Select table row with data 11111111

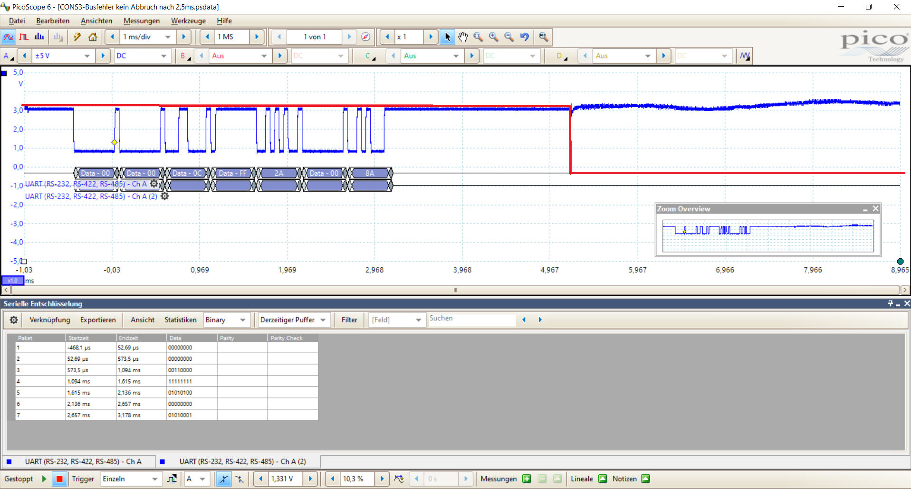166,381
